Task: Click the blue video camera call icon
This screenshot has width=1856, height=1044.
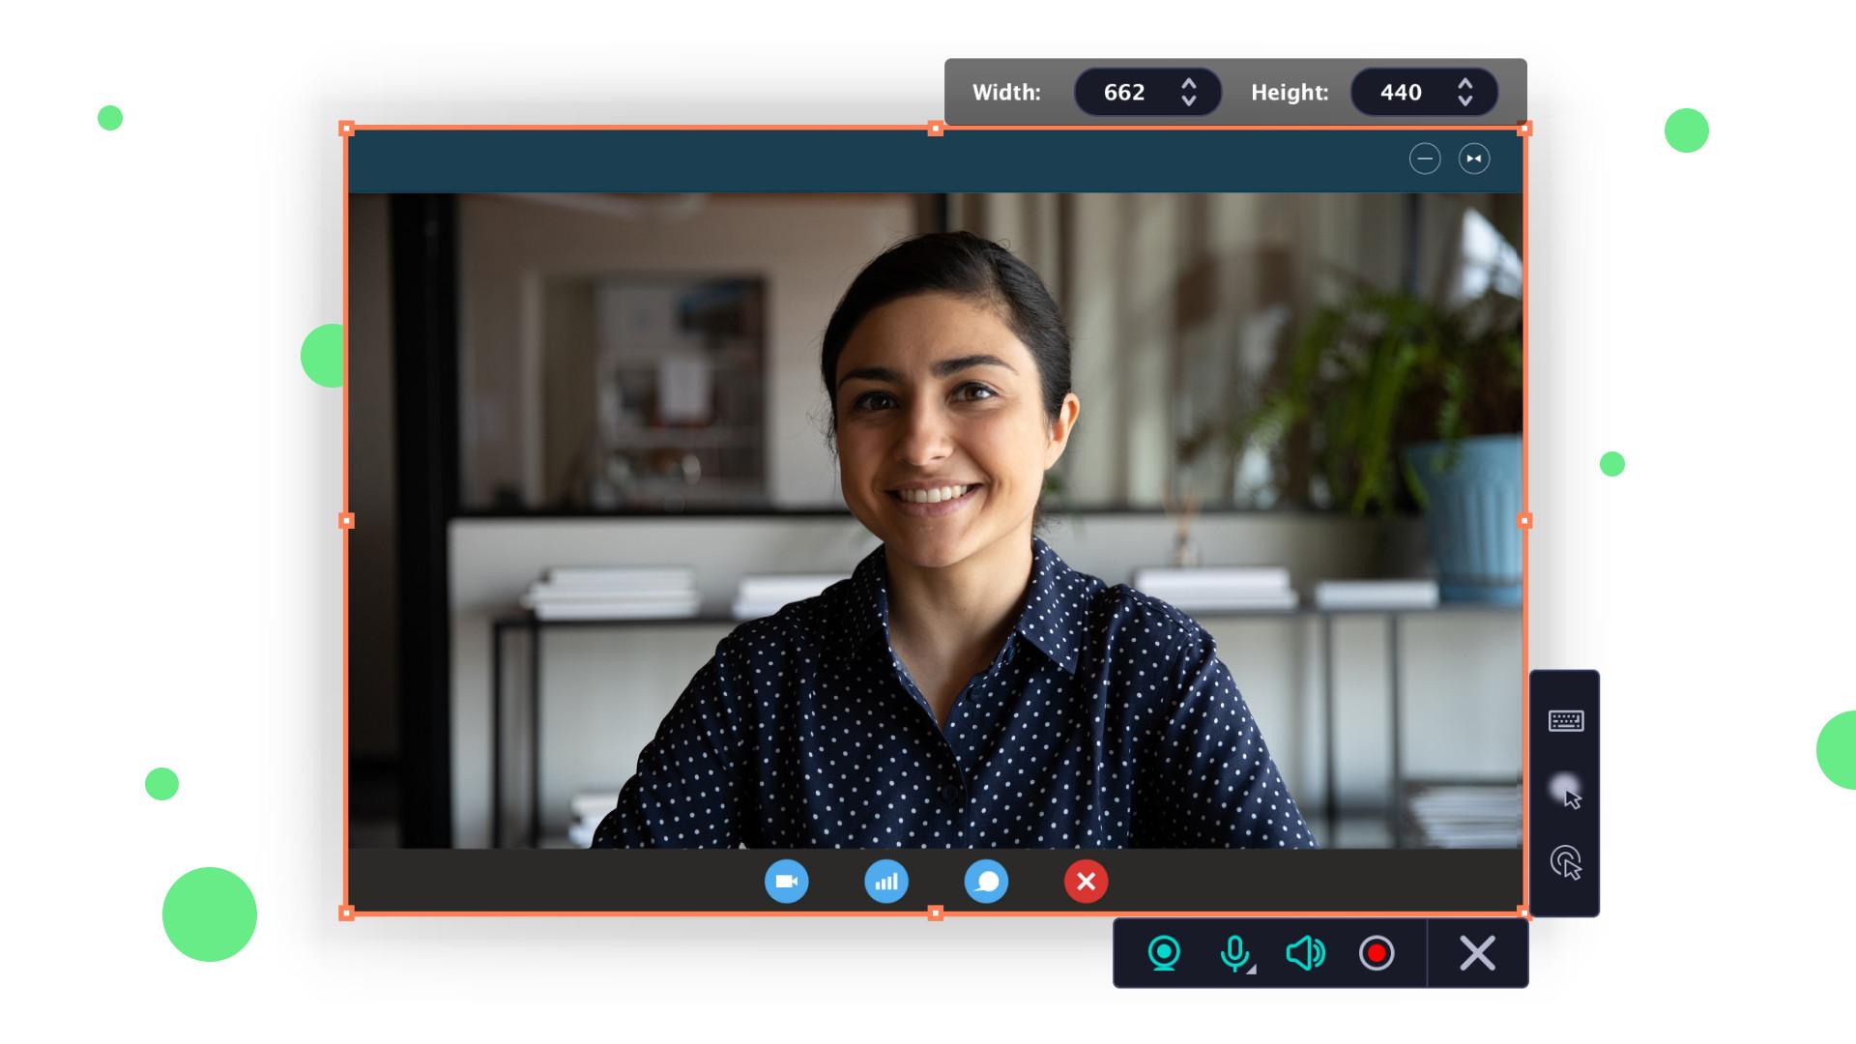Action: click(x=786, y=881)
